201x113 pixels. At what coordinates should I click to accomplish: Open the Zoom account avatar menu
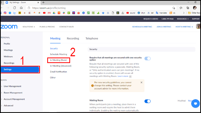tap(198, 26)
